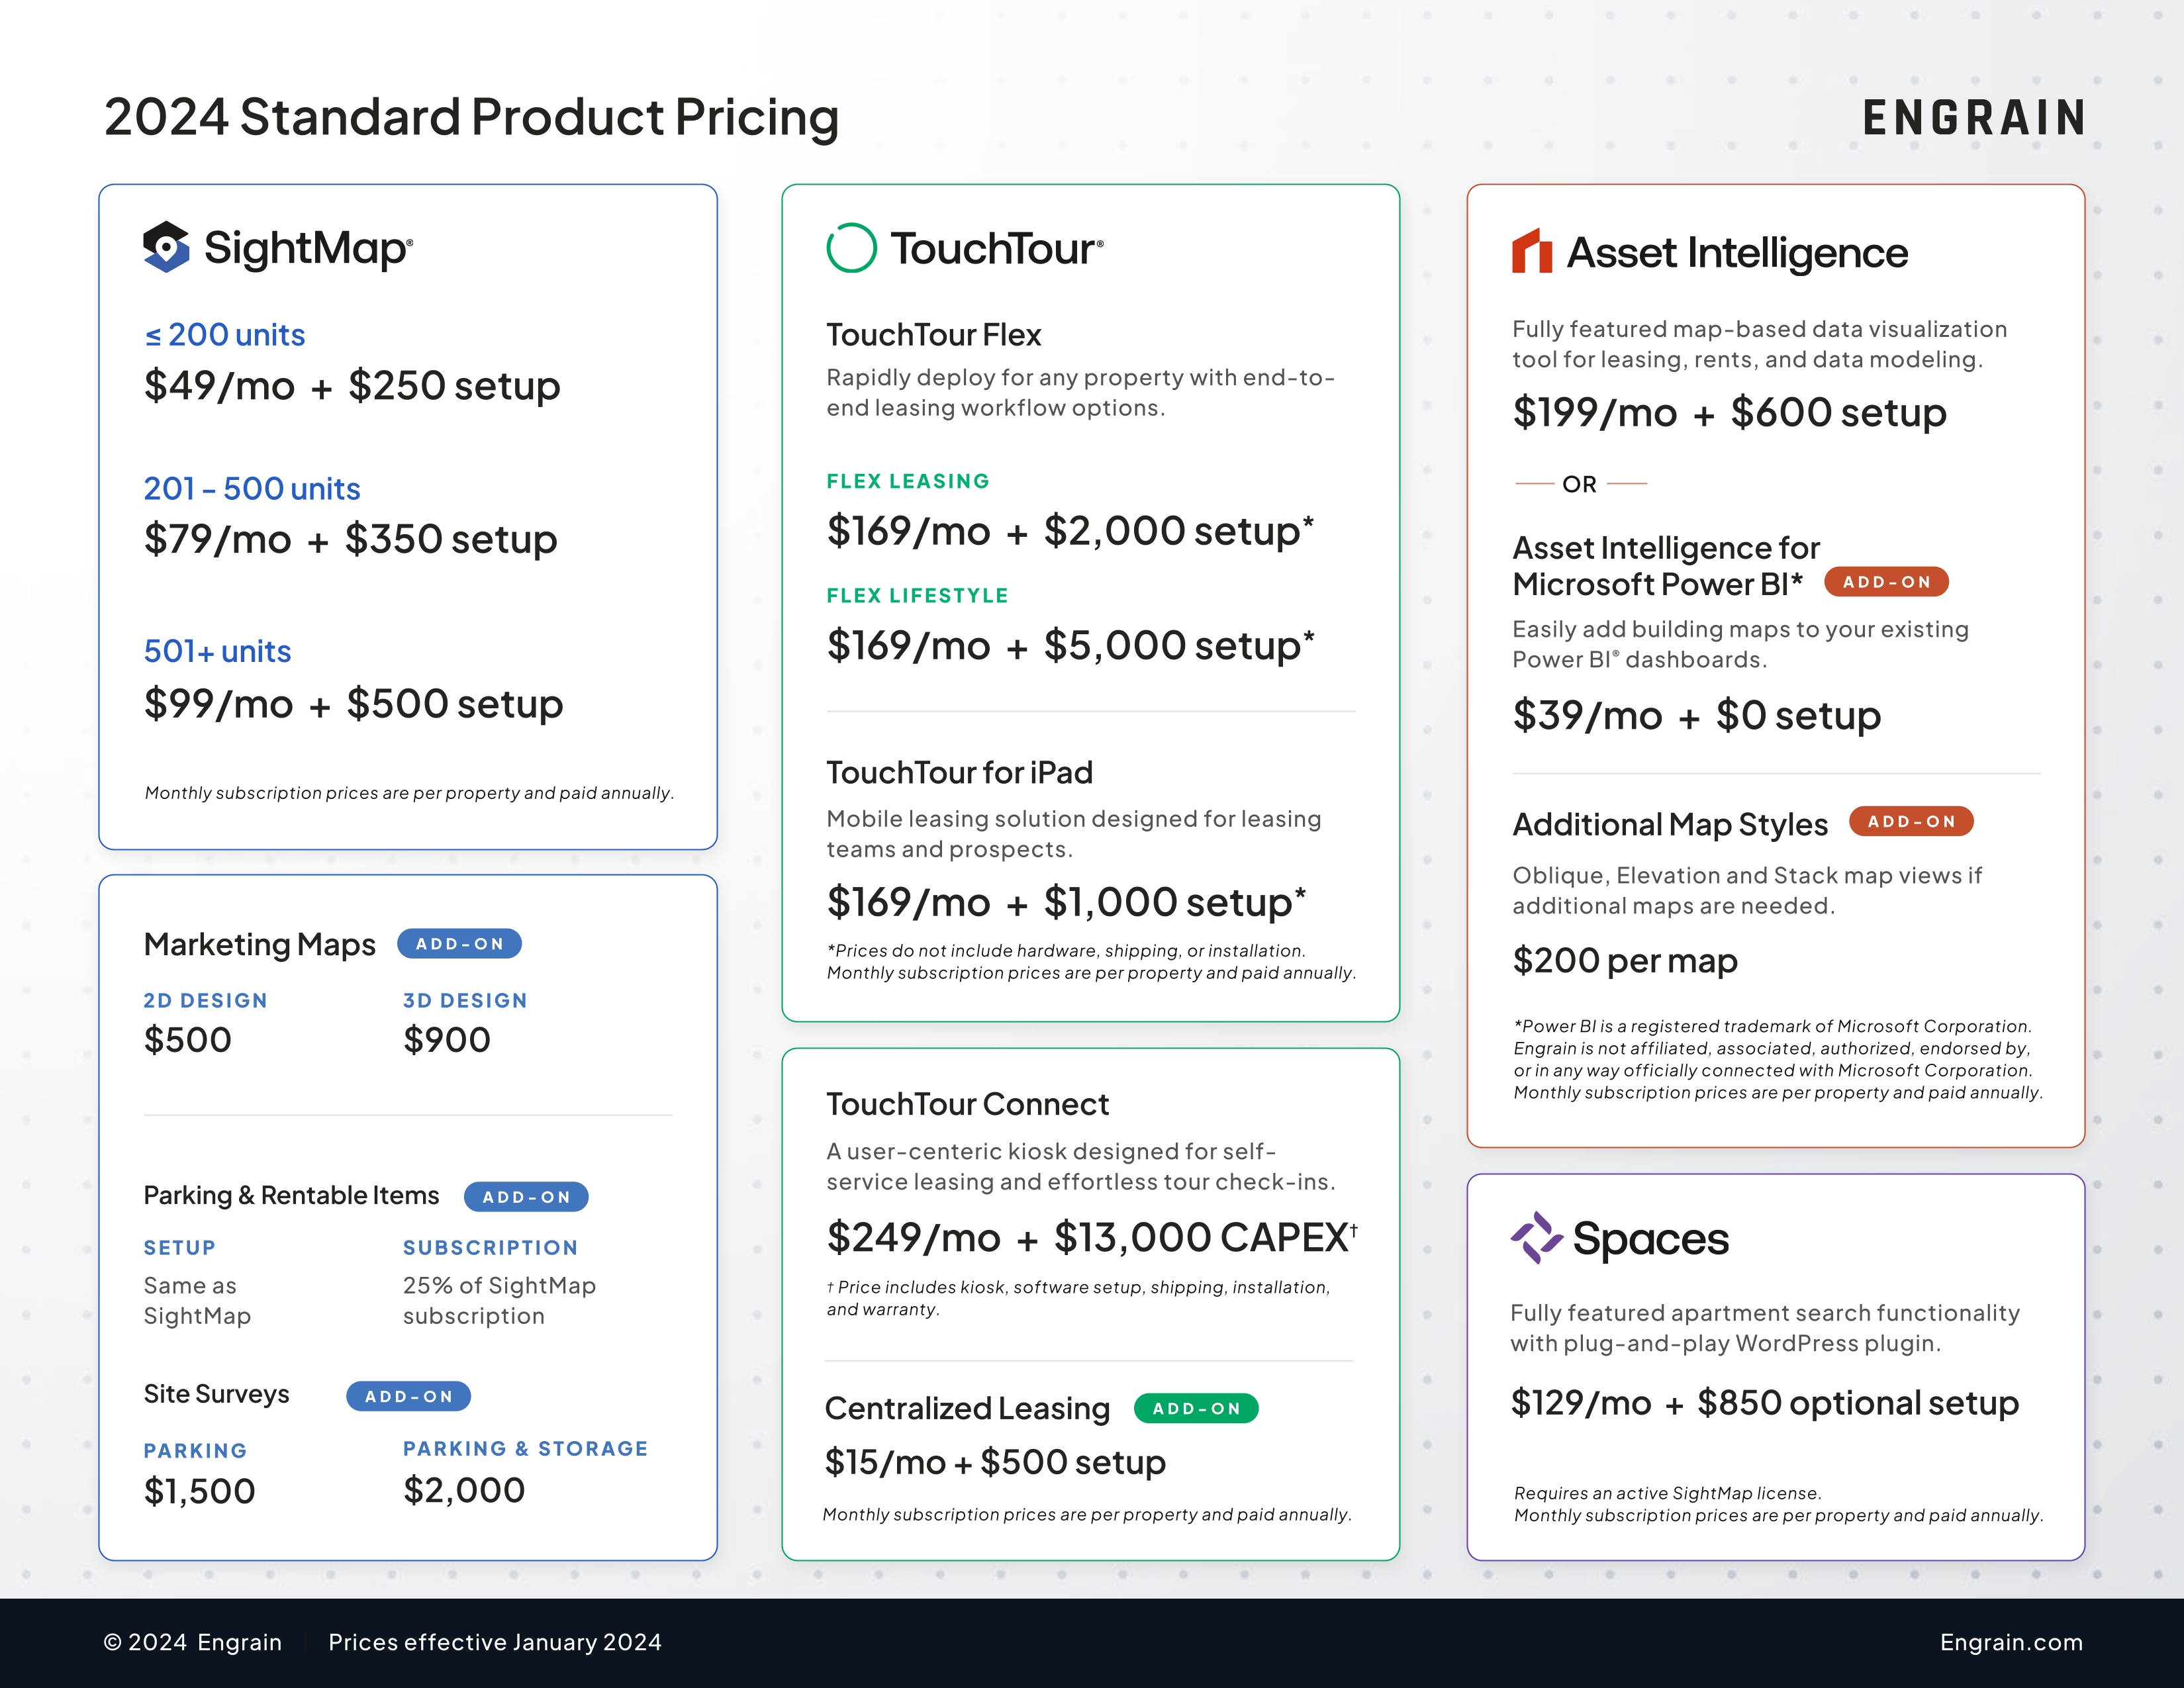Click the 'Site Surveys' heading
The height and width of the screenshot is (1688, 2184).
coord(217,1394)
